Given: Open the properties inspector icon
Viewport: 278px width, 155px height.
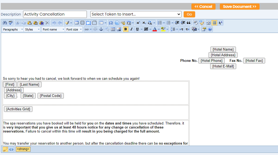Looking at the screenshot, I should [204, 29].
